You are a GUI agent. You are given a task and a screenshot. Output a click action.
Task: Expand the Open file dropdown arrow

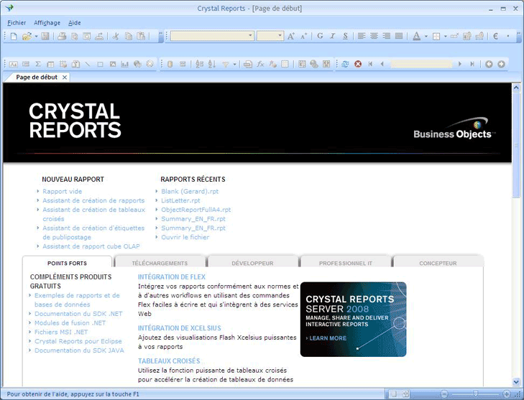click(36, 37)
